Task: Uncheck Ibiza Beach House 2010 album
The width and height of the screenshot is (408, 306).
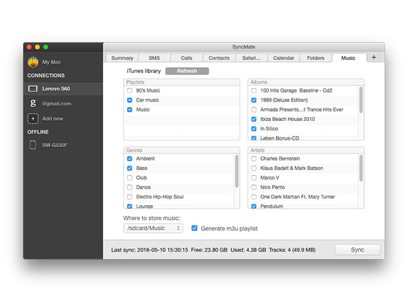Action: coord(254,119)
